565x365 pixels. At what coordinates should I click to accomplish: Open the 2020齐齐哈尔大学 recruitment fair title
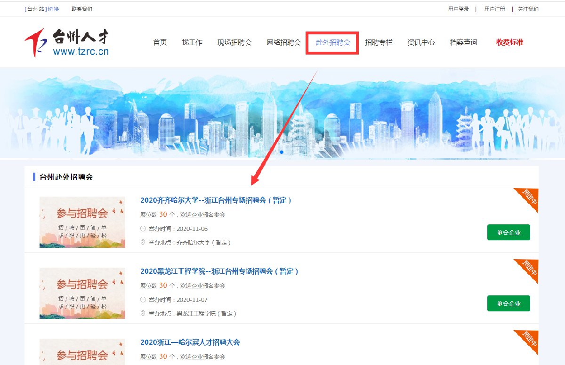click(x=216, y=200)
